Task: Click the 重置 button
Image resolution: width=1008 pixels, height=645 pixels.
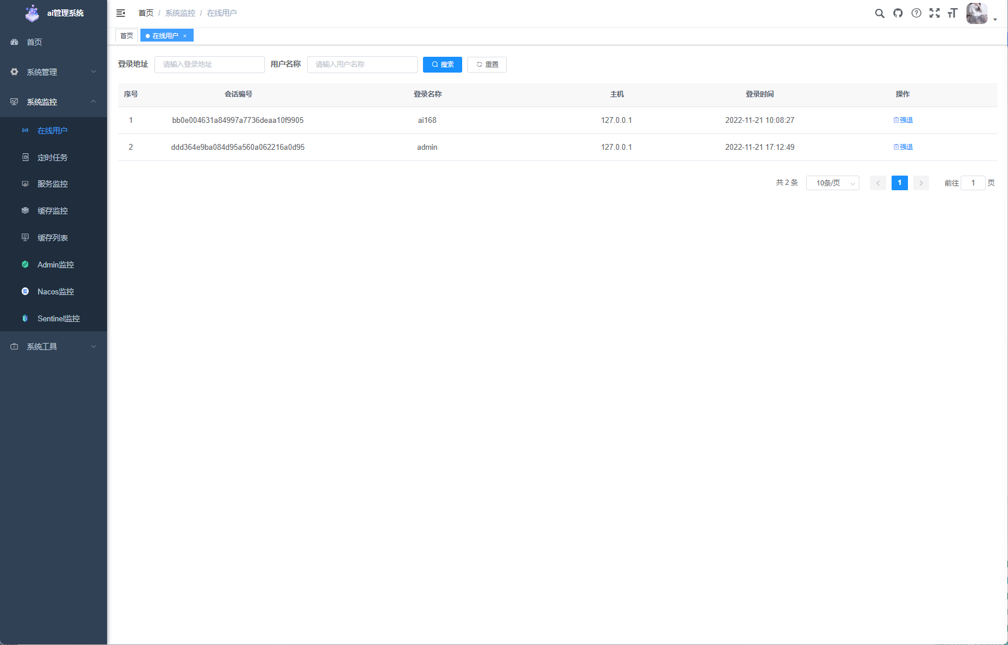Action: click(487, 64)
